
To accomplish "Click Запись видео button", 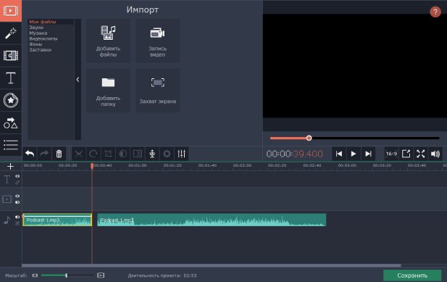I will coord(158,41).
